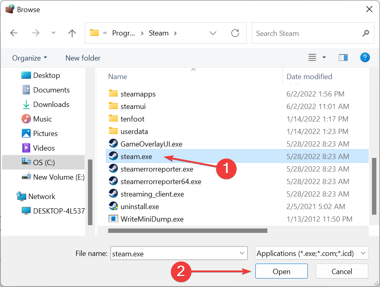Select Network in the navigation pane
The image size is (380, 287).
(x=36, y=196)
